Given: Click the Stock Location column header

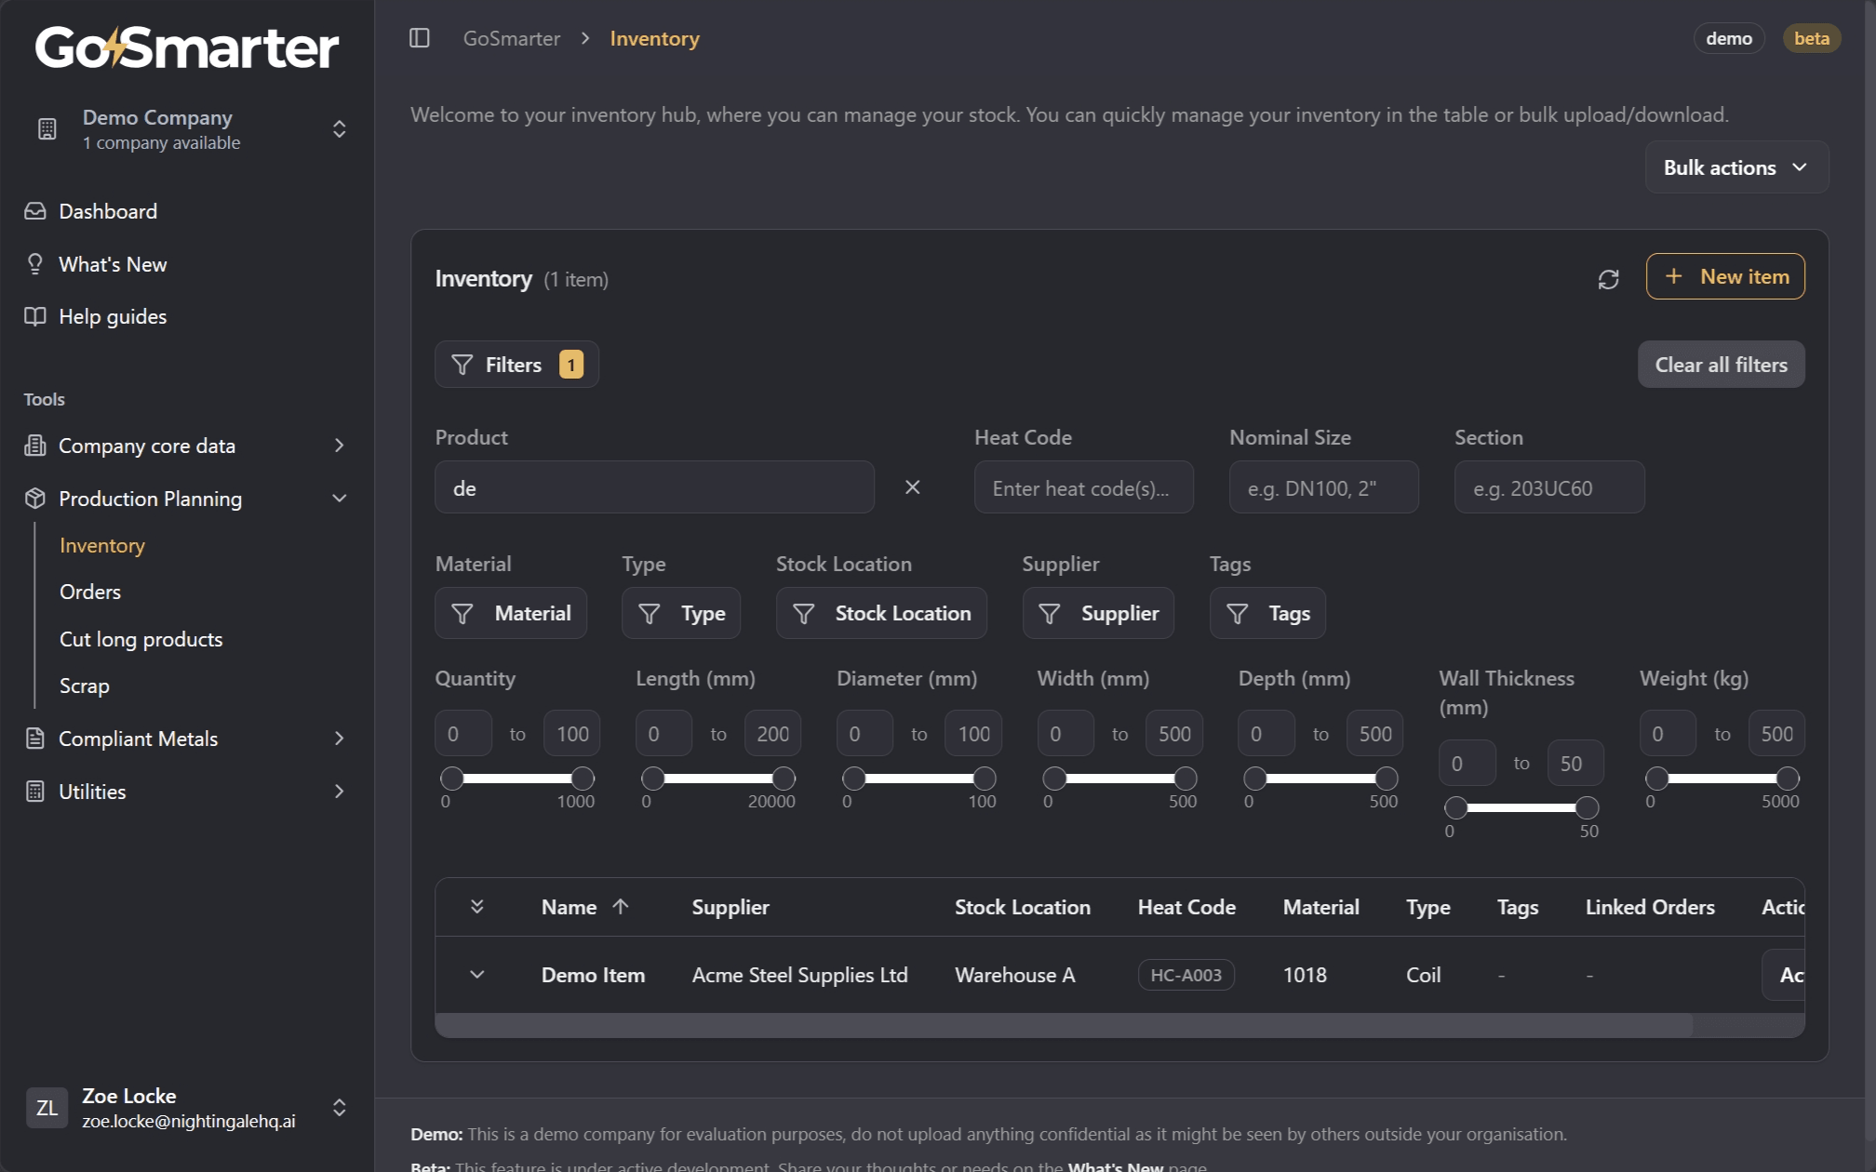Looking at the screenshot, I should (1023, 907).
